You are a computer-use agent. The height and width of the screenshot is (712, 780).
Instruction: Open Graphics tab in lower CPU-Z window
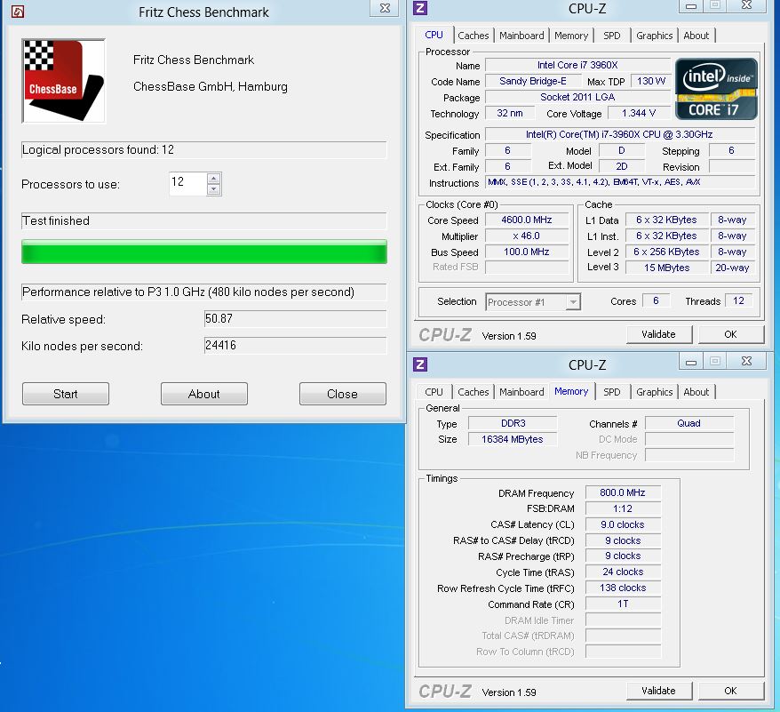[x=654, y=392]
